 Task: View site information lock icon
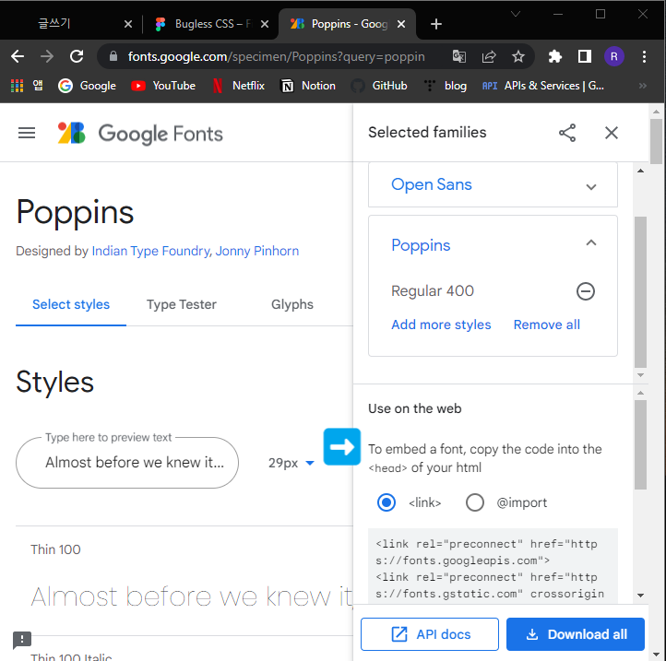[x=113, y=56]
